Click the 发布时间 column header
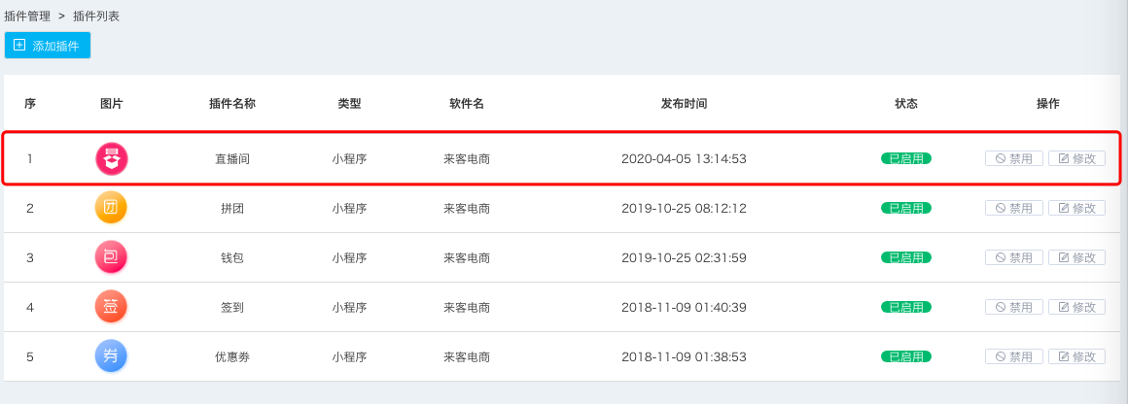1128x404 pixels. pos(685,104)
